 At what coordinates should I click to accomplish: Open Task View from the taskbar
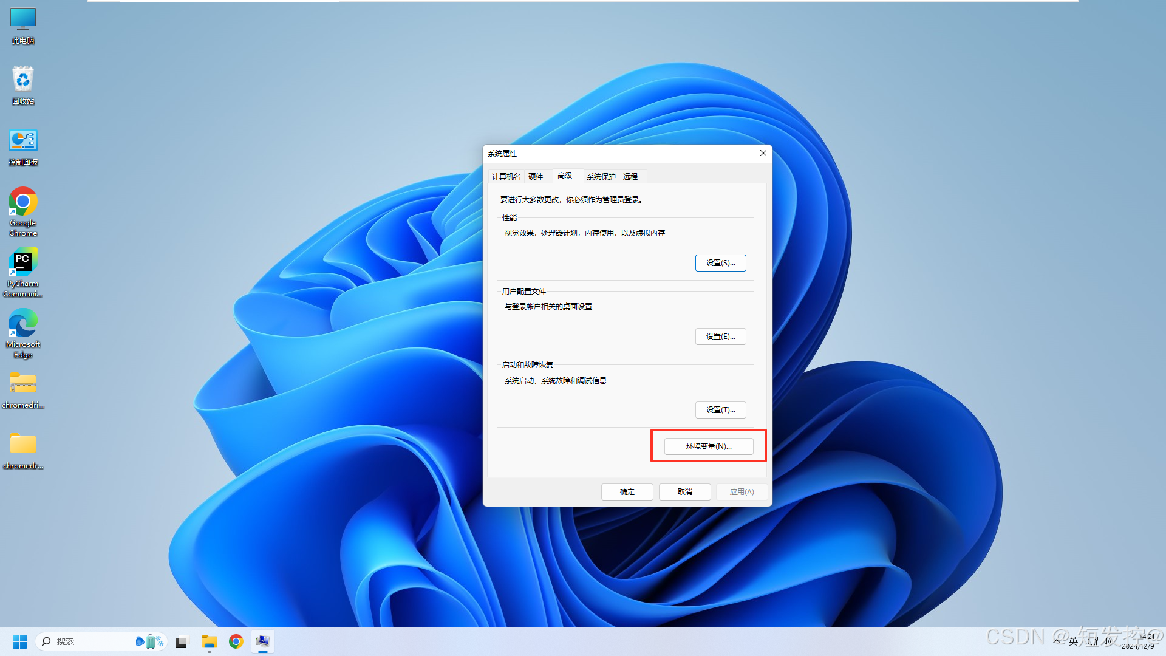182,641
